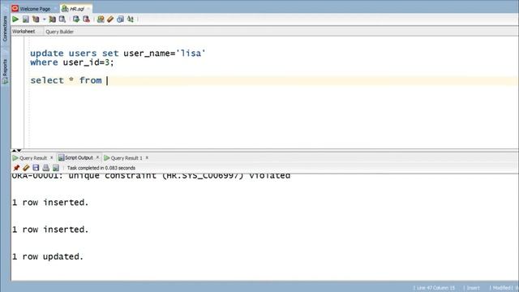
Task: Click the Autotrace icon
Action: tap(52, 19)
